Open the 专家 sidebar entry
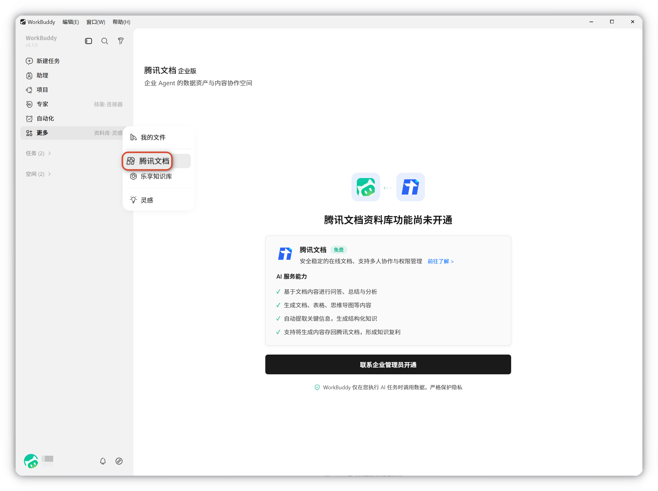 coord(74,104)
